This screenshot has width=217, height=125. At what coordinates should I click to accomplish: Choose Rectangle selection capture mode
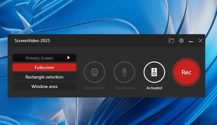(44, 77)
